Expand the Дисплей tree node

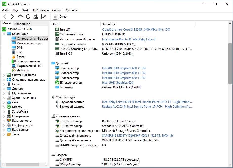[4, 89]
